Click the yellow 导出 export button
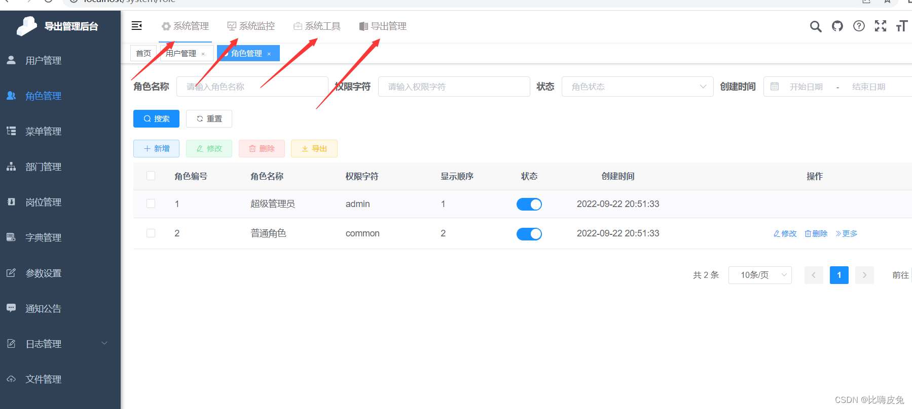Screen dimensions: 912x409 pos(314,148)
